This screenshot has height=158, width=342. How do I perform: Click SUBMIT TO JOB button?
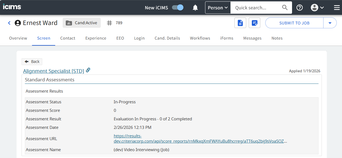[294, 23]
